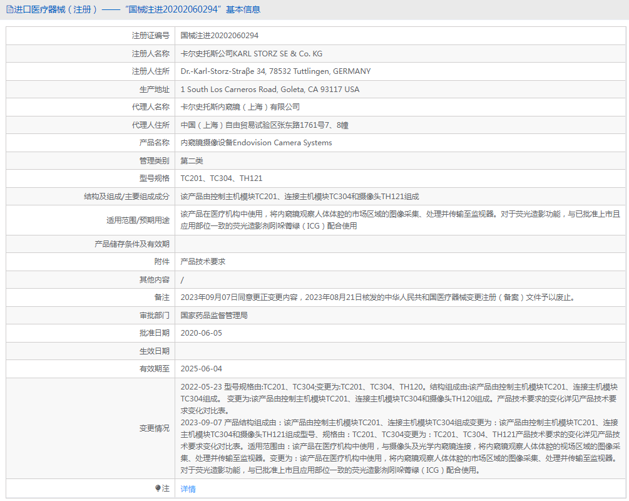Click the 附件 label
Screen dimensions: 629x501
(x=162, y=262)
